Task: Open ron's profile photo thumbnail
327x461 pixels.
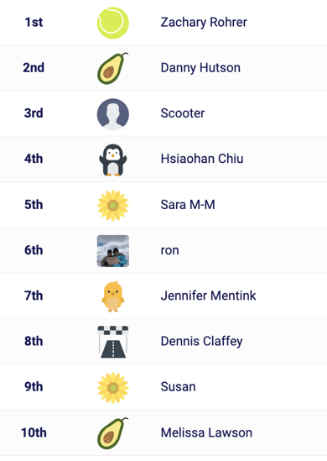Action: 113,251
